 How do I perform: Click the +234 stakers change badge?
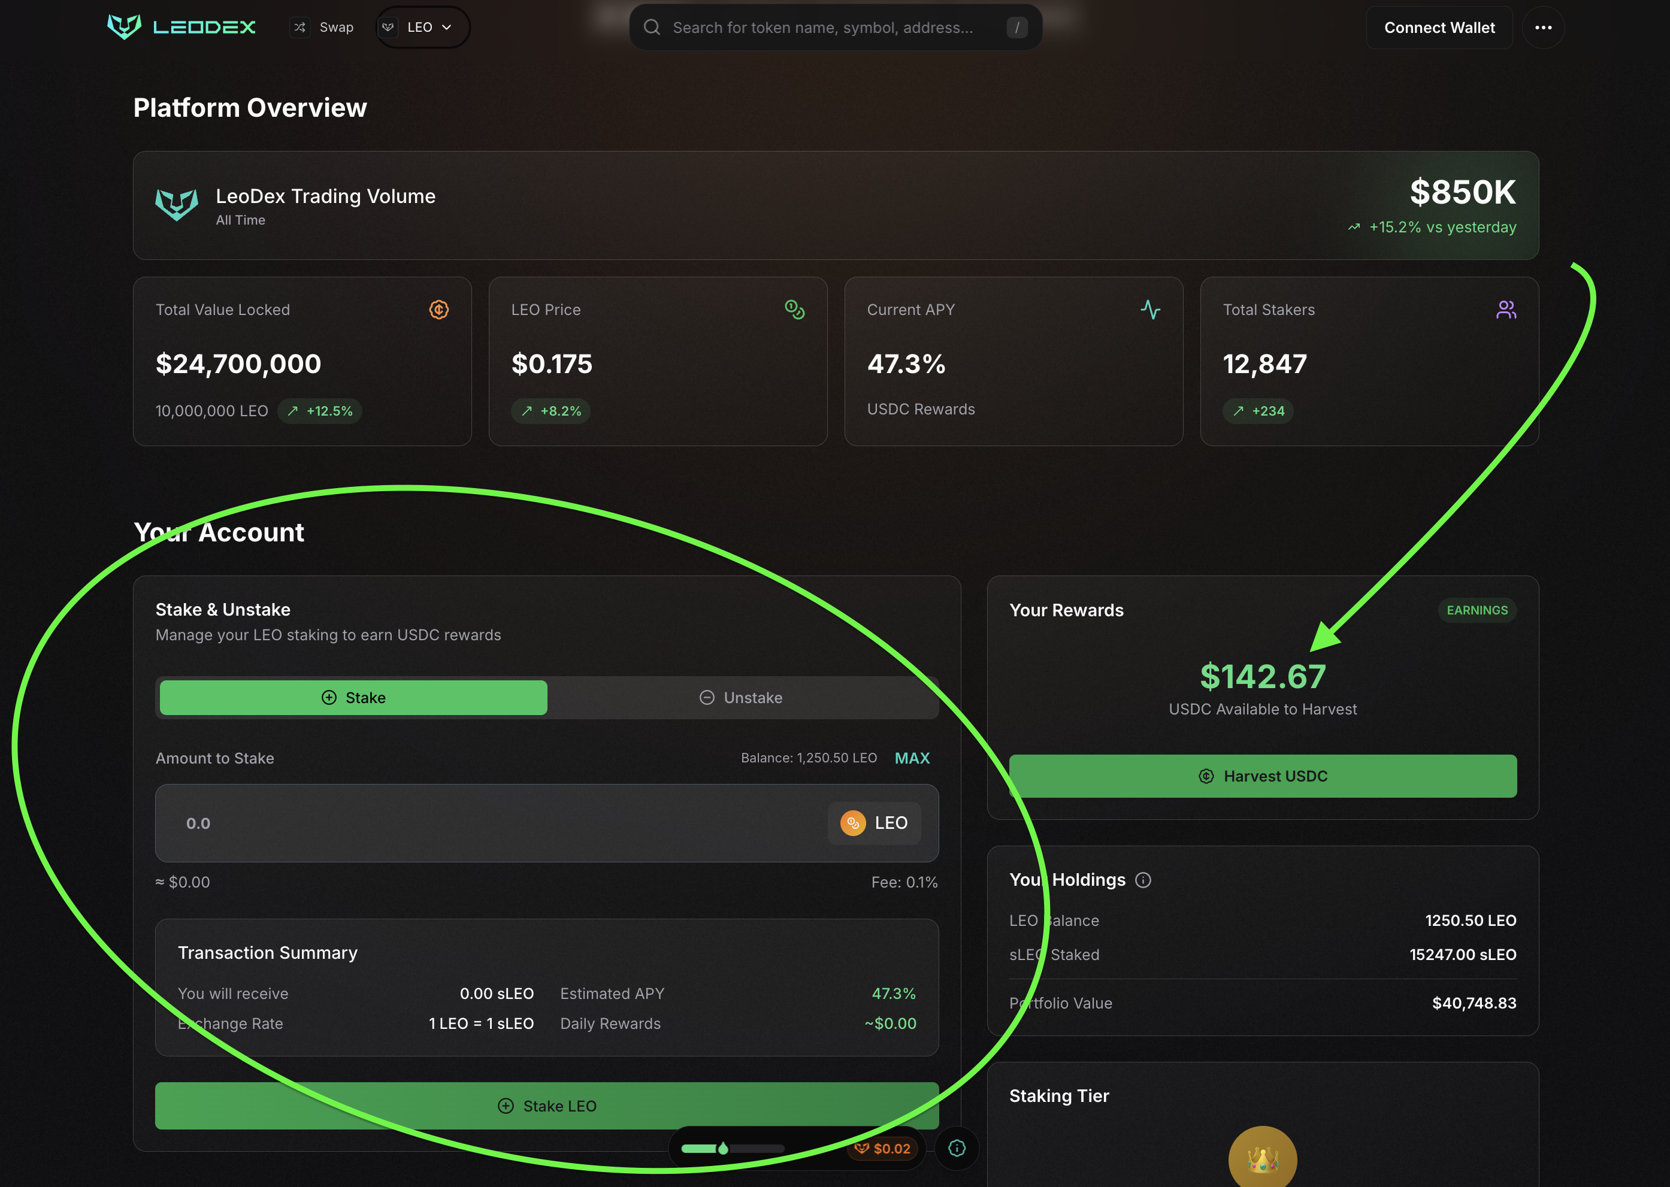pyautogui.click(x=1258, y=411)
